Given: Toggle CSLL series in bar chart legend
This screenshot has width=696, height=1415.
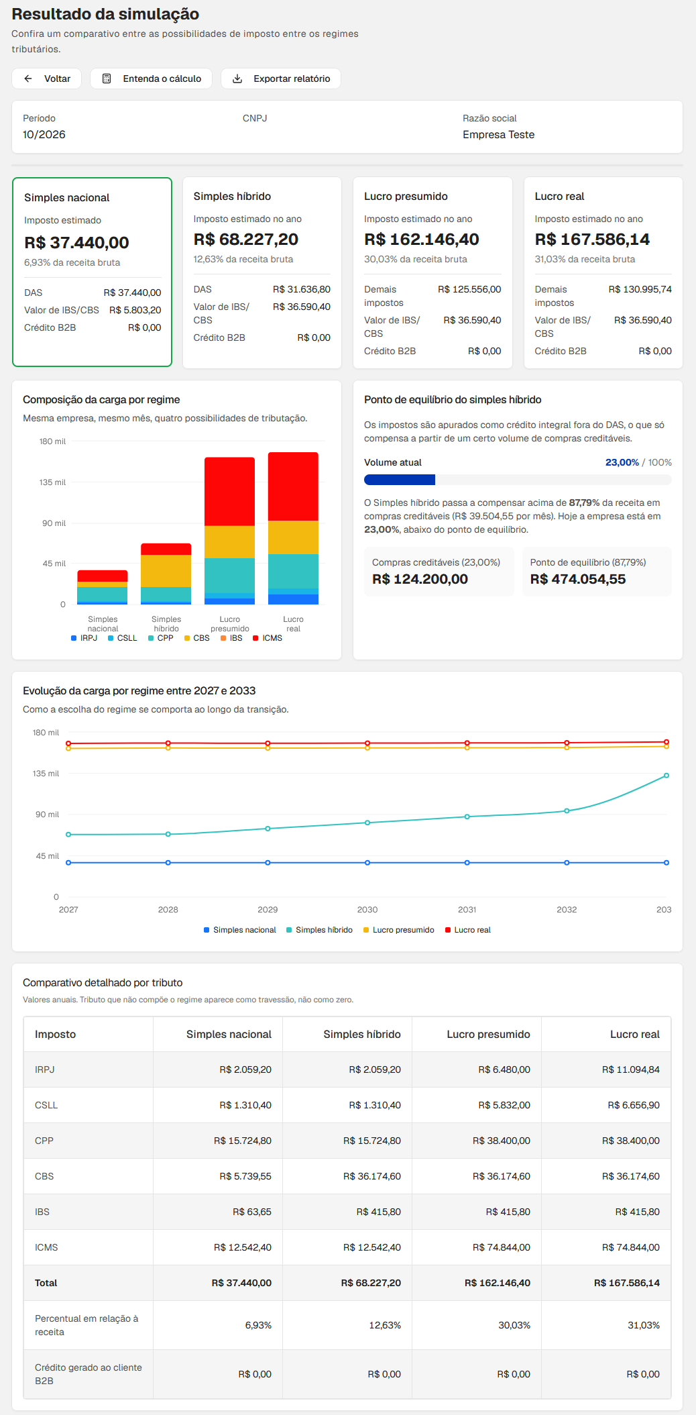Looking at the screenshot, I should pos(122,638).
